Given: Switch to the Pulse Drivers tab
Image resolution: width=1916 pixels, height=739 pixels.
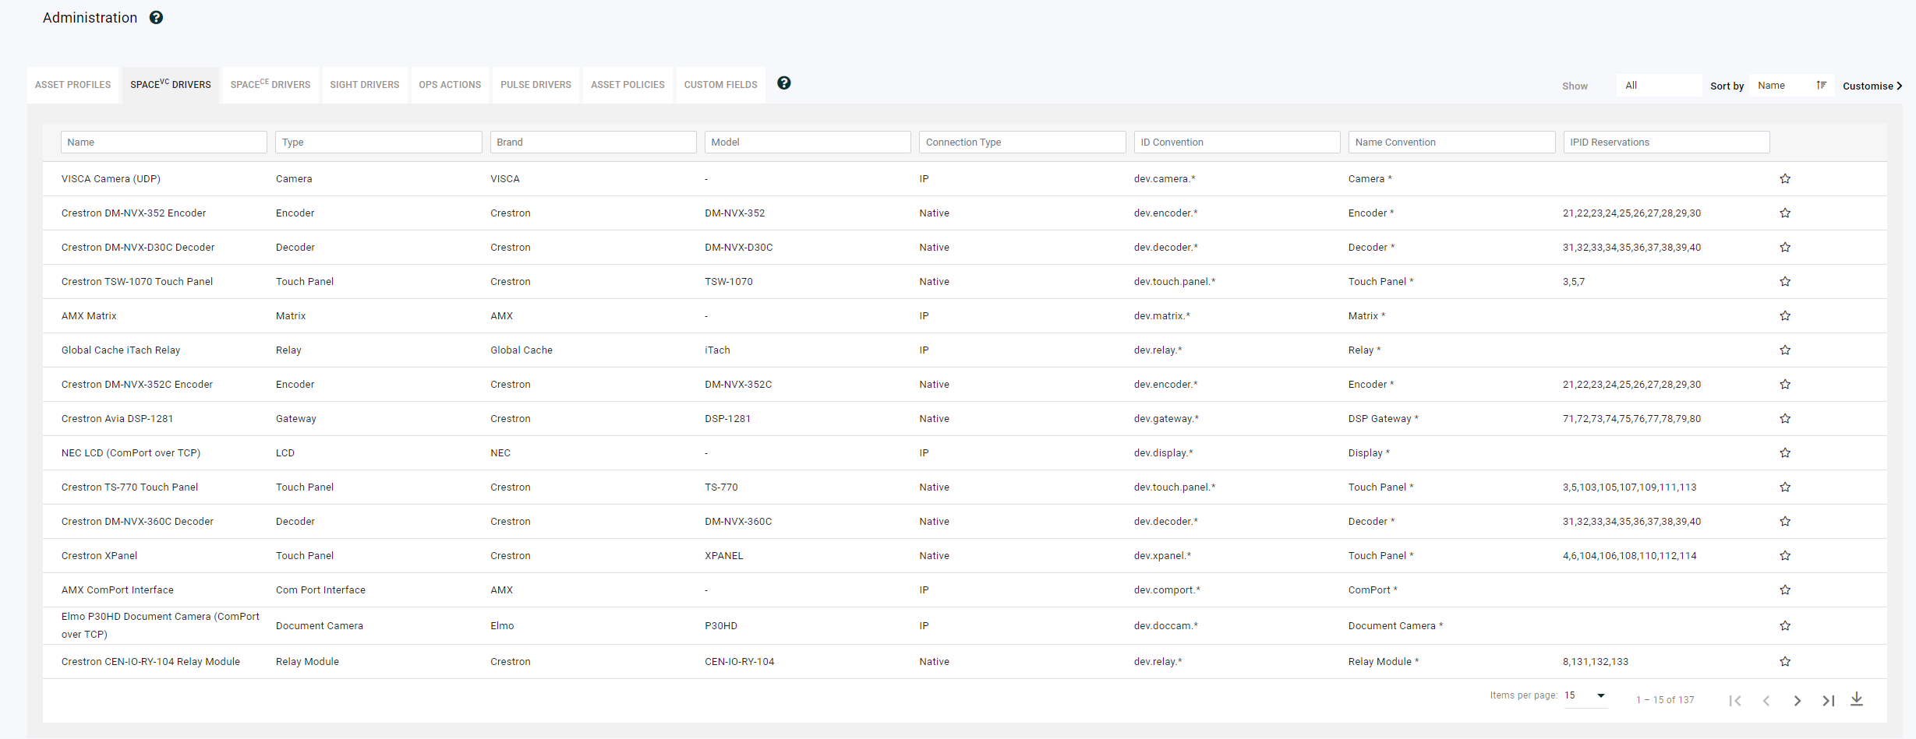Looking at the screenshot, I should [x=536, y=85].
